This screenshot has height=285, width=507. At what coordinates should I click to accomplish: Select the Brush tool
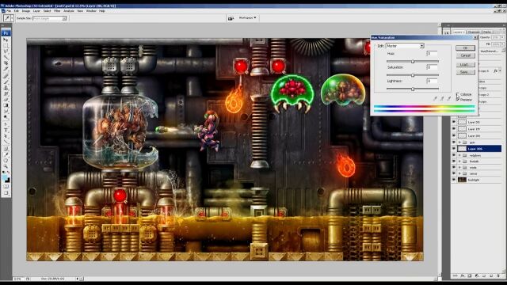pos(6,82)
